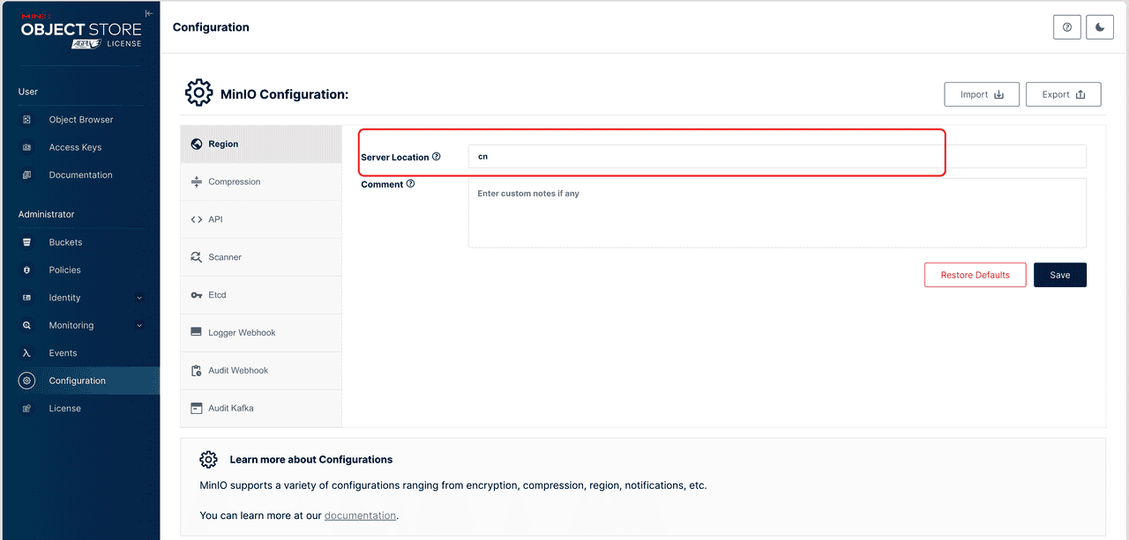The width and height of the screenshot is (1129, 540).
Task: Click the Server Location input field
Action: point(776,157)
